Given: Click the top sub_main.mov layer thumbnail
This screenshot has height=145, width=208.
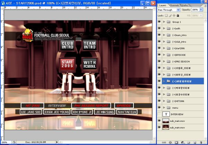Looking at the screenshot, I should (x=166, y=121).
